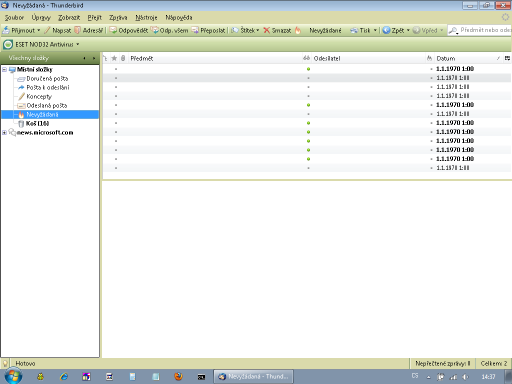Select the Koš (16) trash folder
512x384 pixels.
tap(37, 123)
